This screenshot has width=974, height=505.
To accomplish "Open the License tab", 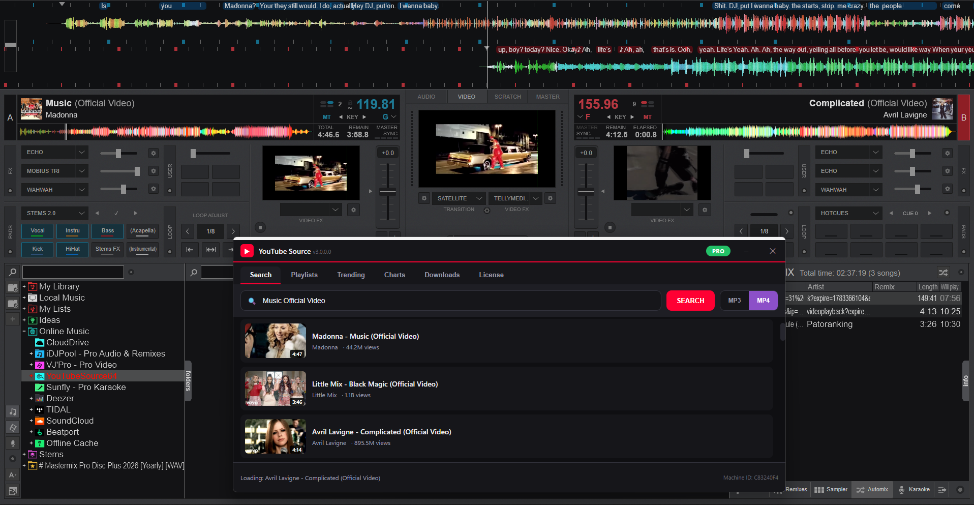I will (x=491, y=275).
